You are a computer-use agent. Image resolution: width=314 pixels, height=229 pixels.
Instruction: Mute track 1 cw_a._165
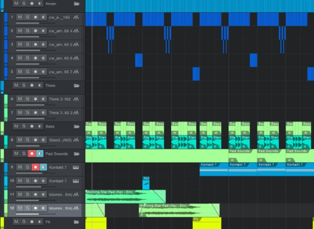(20, 17)
